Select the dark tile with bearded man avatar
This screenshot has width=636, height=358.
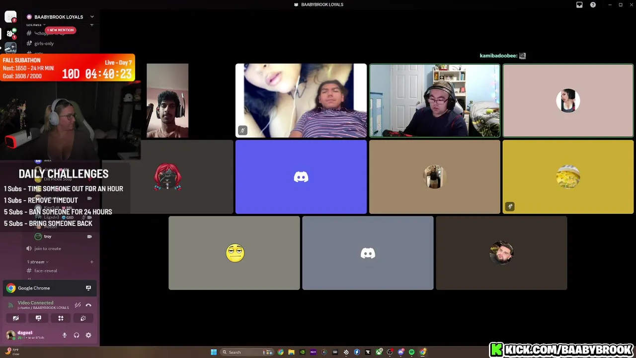[501, 253]
